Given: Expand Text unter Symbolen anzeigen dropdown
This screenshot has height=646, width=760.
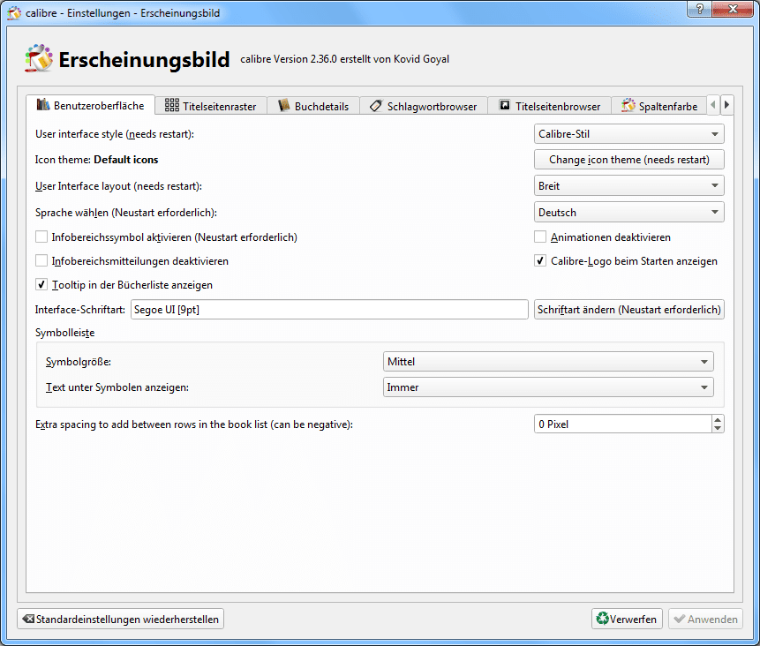Looking at the screenshot, I should point(548,387).
